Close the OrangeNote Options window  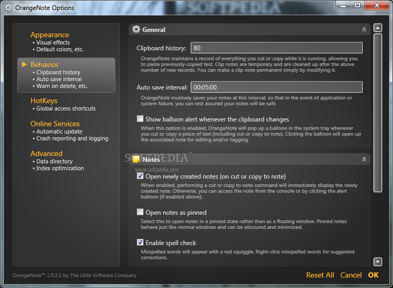click(x=377, y=6)
